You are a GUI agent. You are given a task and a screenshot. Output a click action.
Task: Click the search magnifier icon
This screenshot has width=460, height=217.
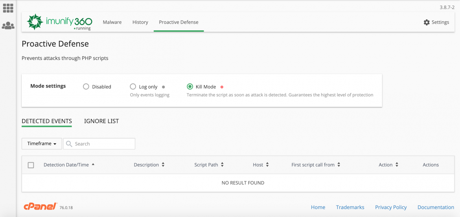click(69, 144)
